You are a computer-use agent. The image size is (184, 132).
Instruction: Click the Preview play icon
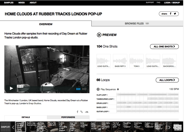pos(99,35)
